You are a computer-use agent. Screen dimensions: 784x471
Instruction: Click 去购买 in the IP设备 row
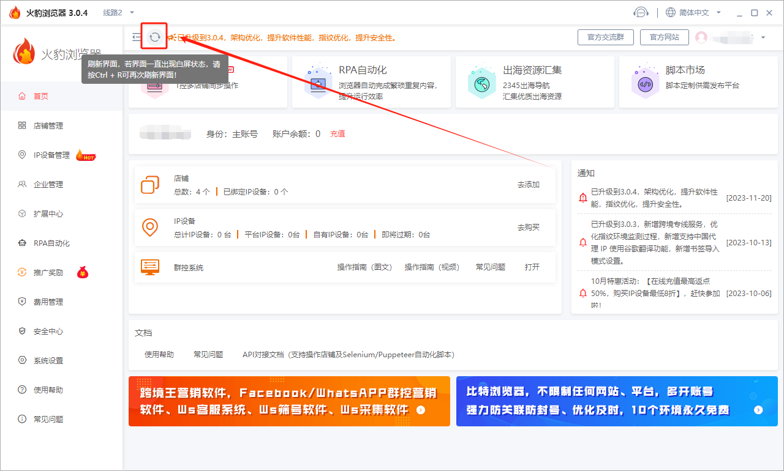click(x=529, y=228)
